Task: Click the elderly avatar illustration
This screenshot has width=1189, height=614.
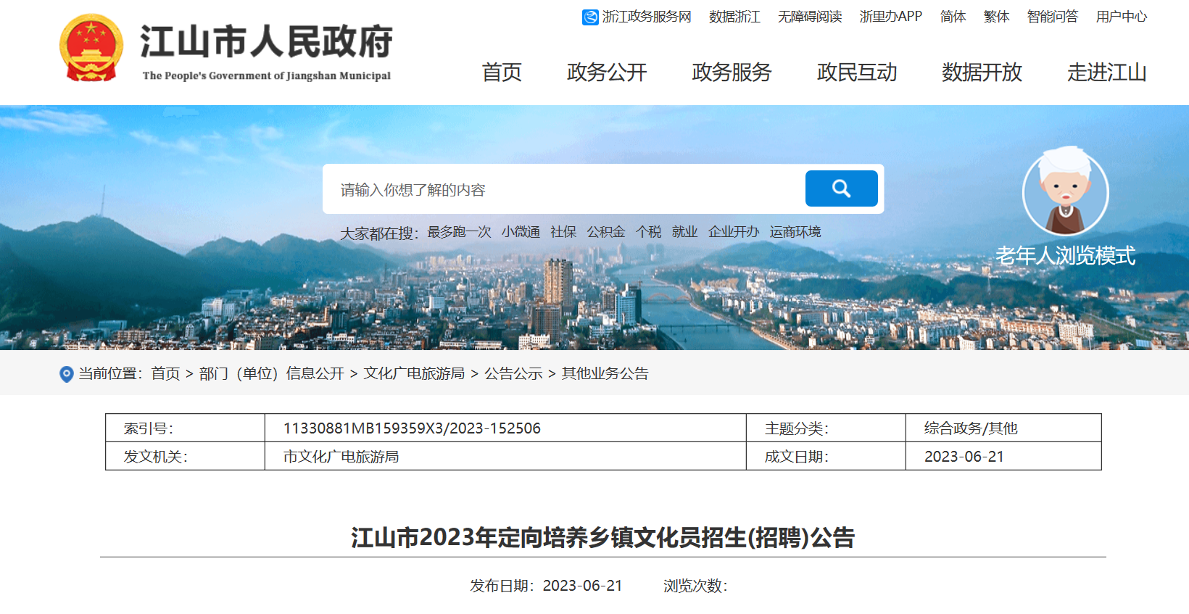Action: click(x=1065, y=191)
